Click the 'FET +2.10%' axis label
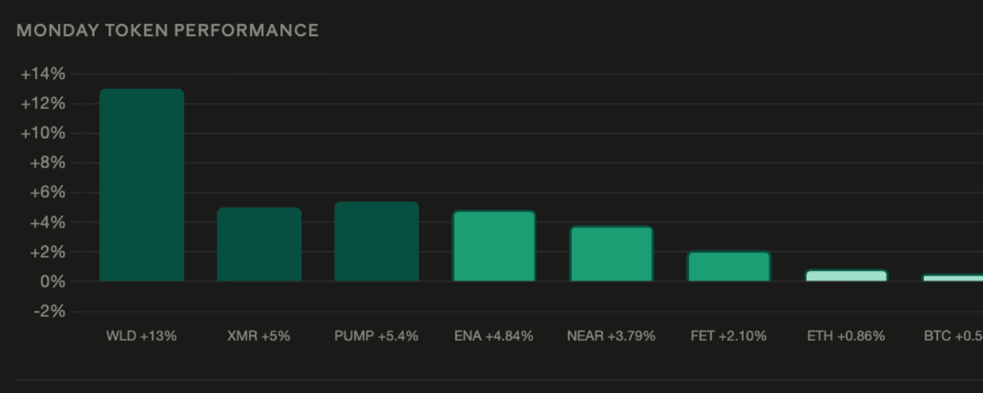Viewport: 983px width, 393px height. click(x=729, y=336)
